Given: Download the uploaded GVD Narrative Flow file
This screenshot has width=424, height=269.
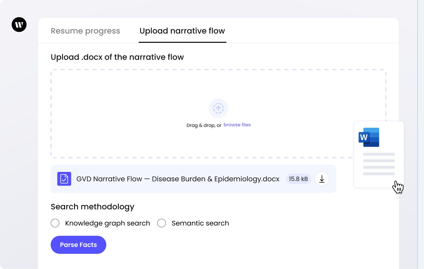Looking at the screenshot, I should [x=322, y=179].
